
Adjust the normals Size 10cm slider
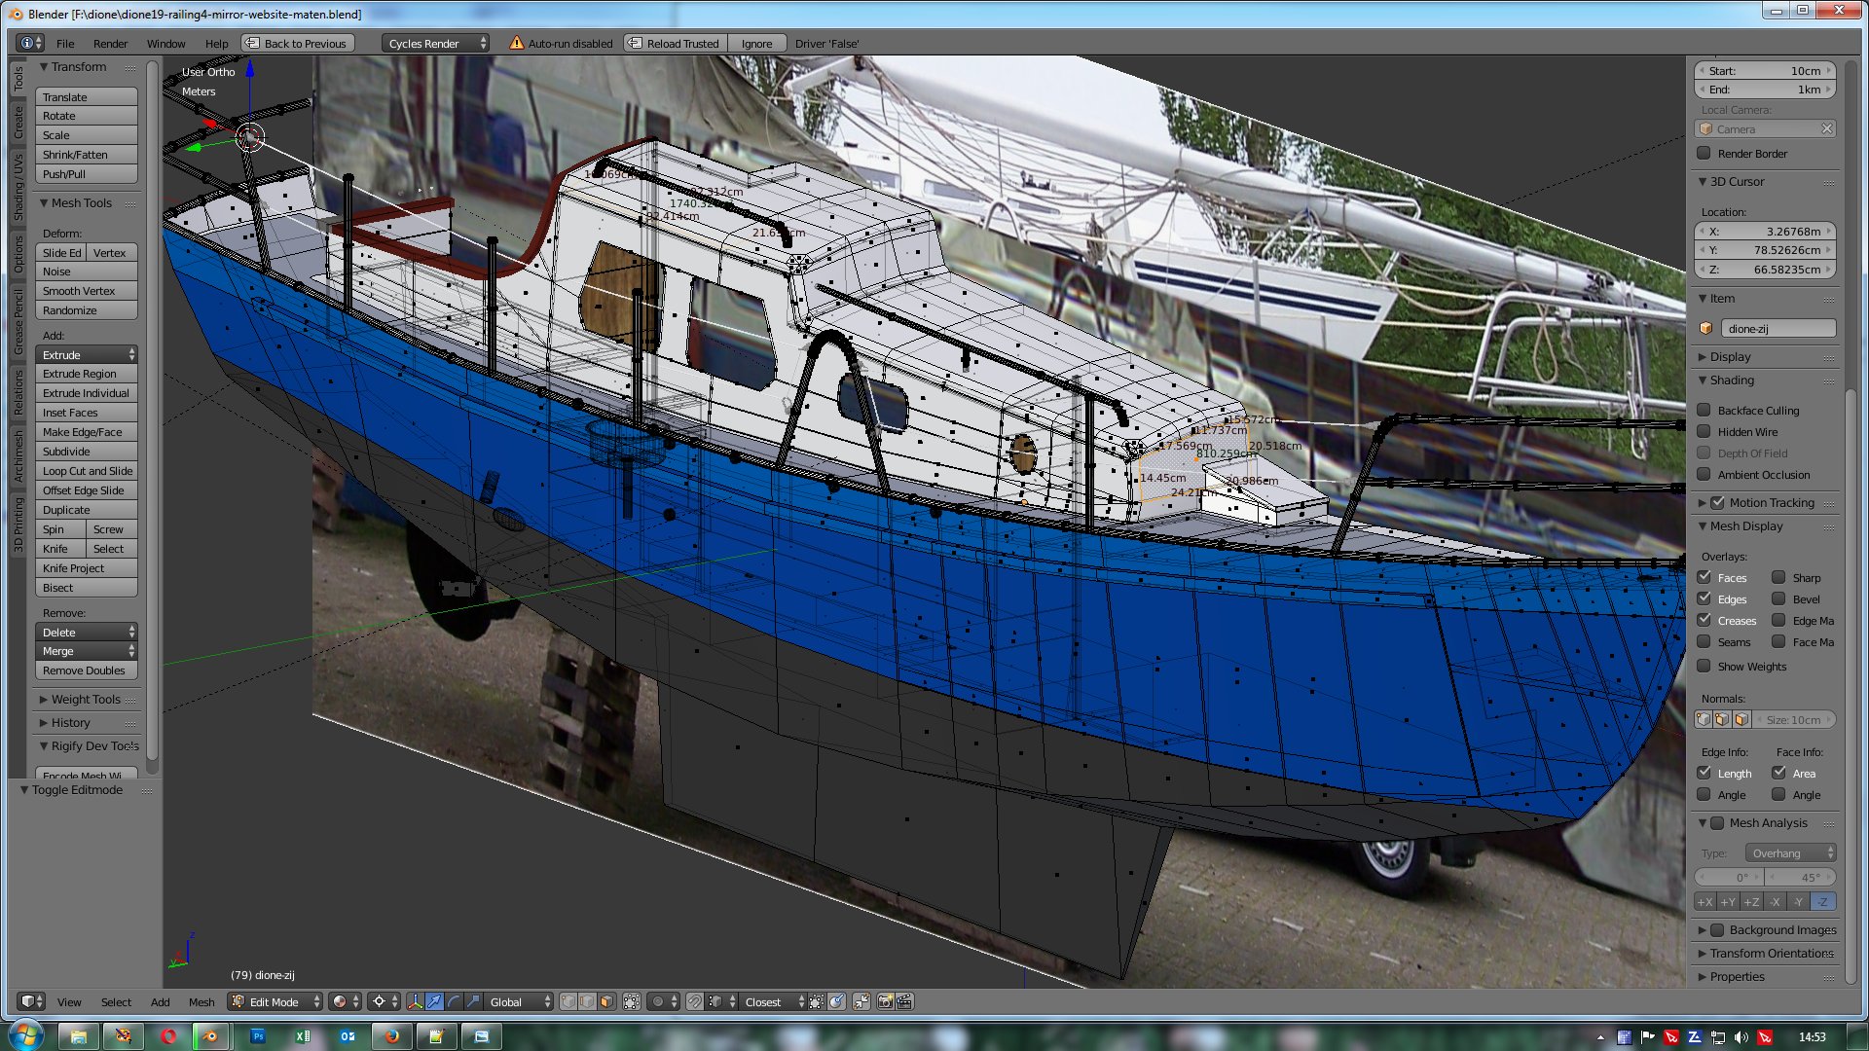1793,720
